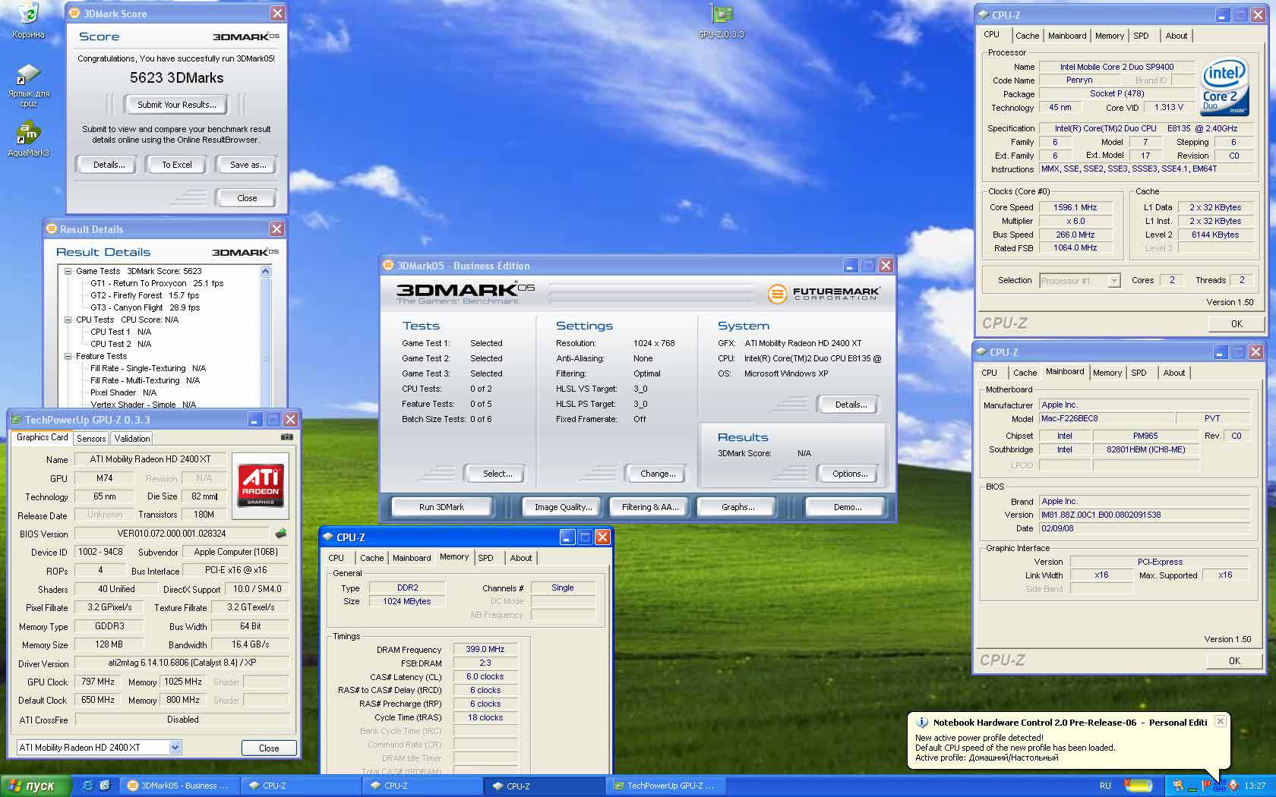
Task: Select Fill Rate - Multi-Texturing row
Action: 145,380
